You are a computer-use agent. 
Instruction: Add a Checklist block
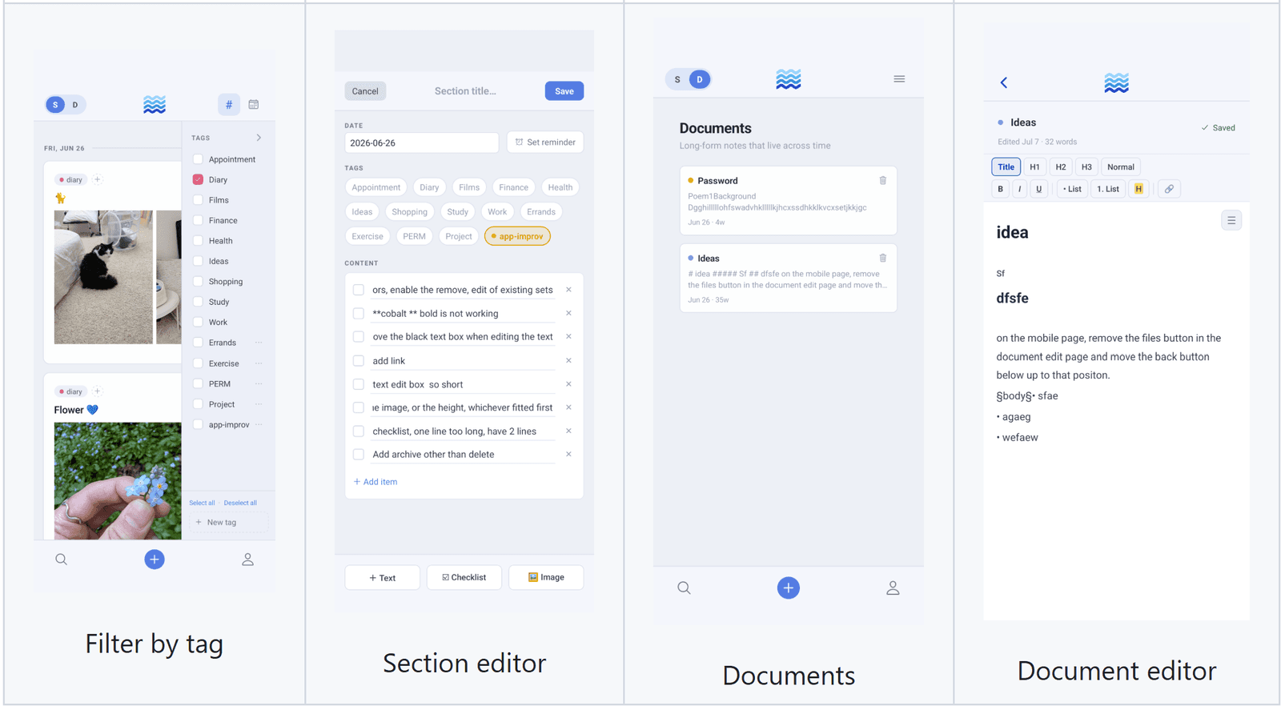(x=464, y=577)
